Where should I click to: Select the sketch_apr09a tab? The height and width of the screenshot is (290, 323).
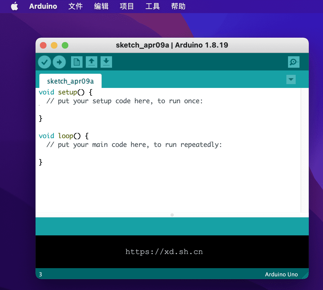point(70,81)
